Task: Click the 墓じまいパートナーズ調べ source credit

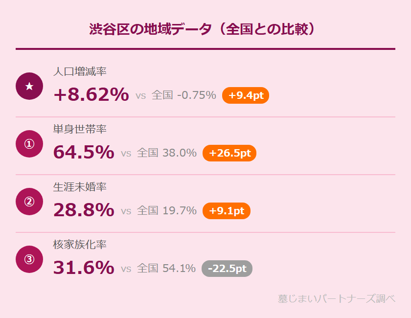Action: (x=336, y=298)
